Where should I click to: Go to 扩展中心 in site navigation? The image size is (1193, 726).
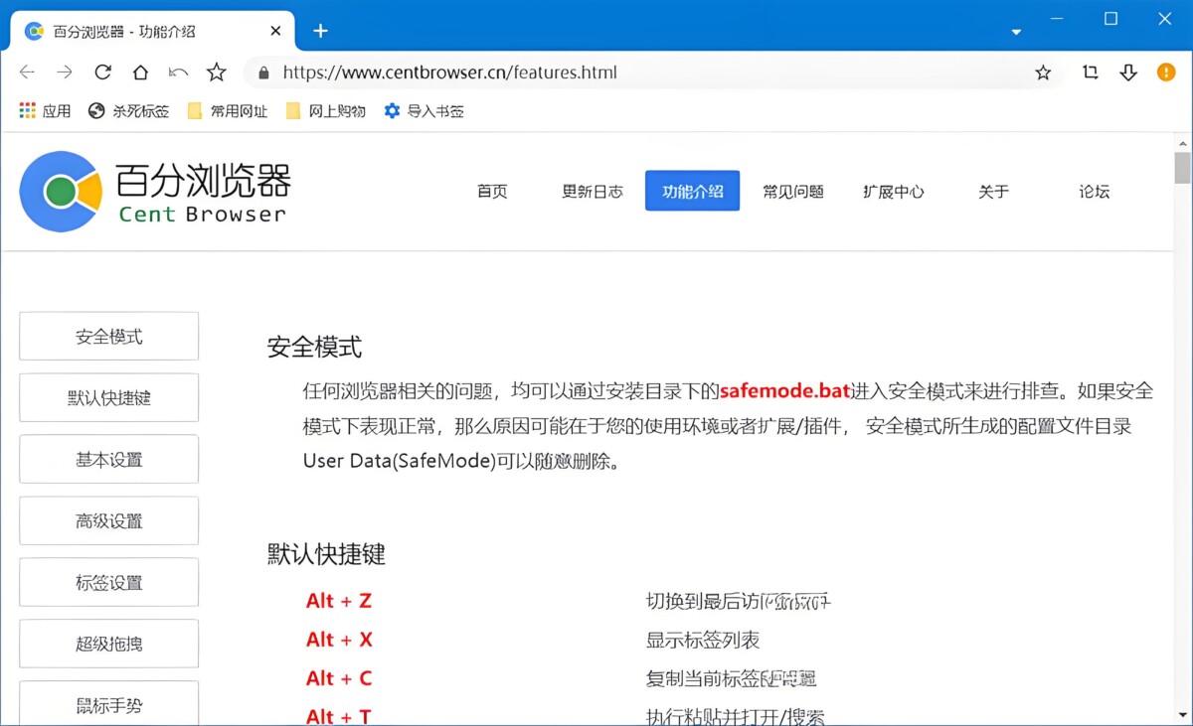point(894,192)
